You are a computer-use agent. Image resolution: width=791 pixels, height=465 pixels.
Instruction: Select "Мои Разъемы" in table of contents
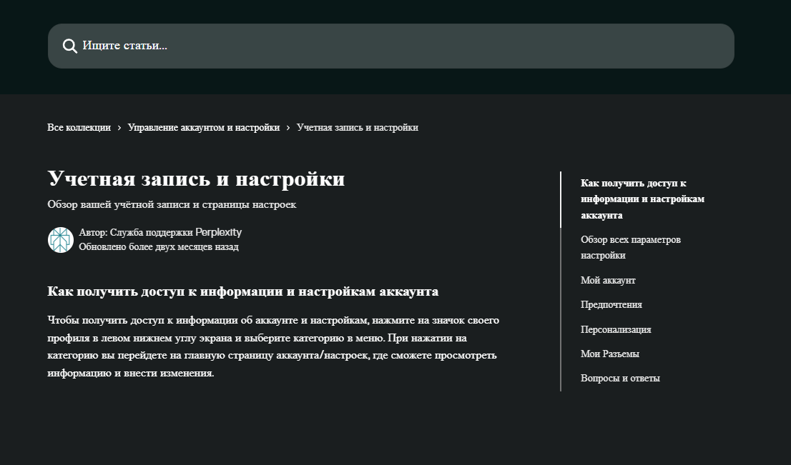pos(610,354)
